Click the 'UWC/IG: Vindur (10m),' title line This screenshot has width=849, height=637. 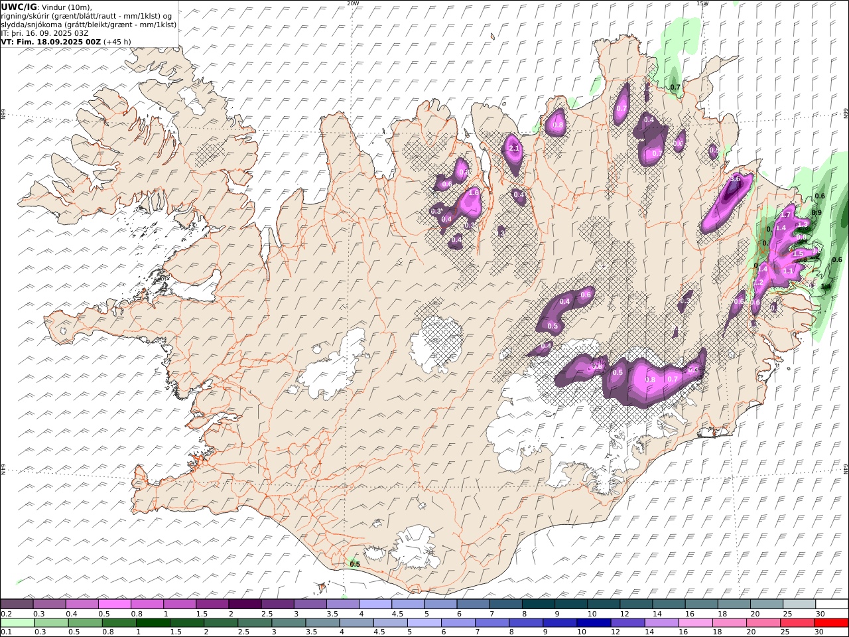point(47,7)
